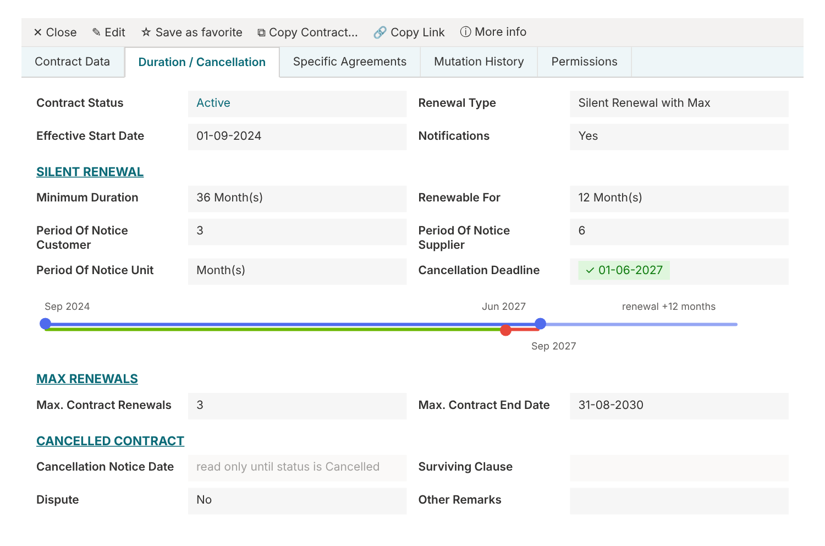Click the checkmark in Cancellation Deadline

(x=590, y=270)
